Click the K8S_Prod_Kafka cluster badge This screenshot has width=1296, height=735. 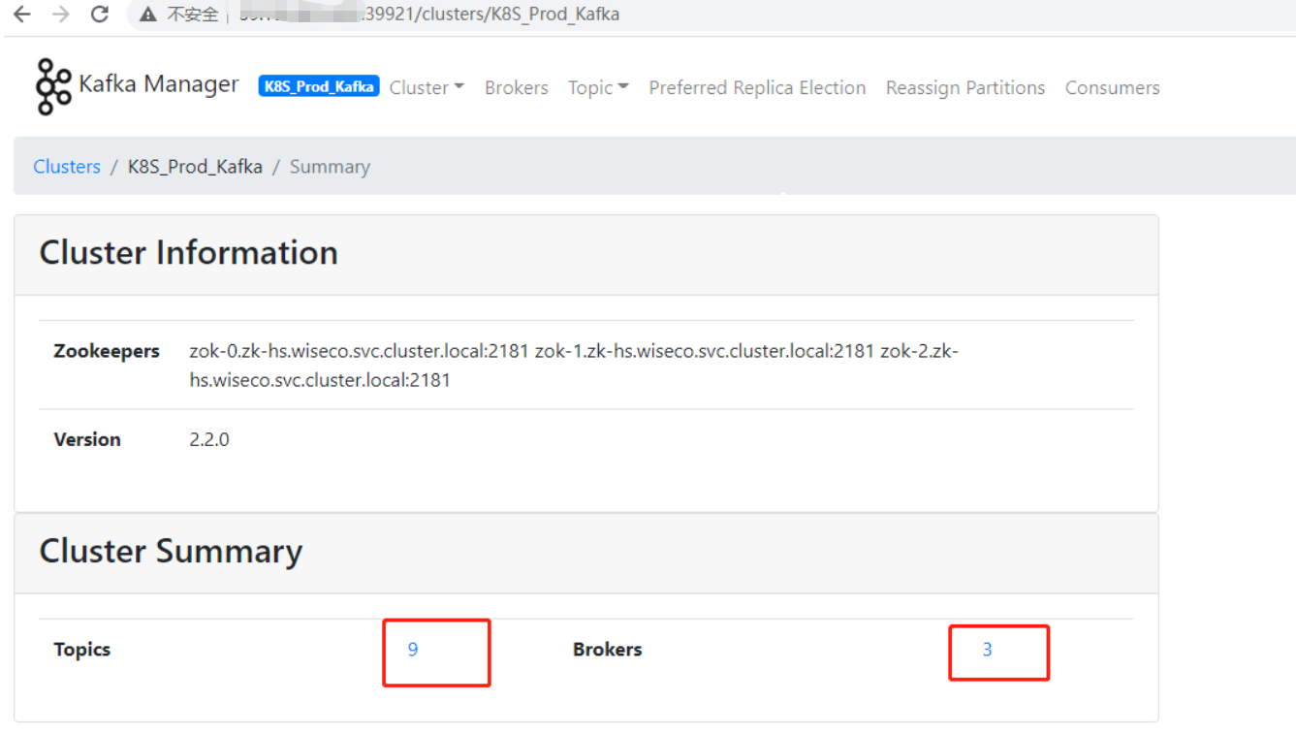pyautogui.click(x=319, y=86)
